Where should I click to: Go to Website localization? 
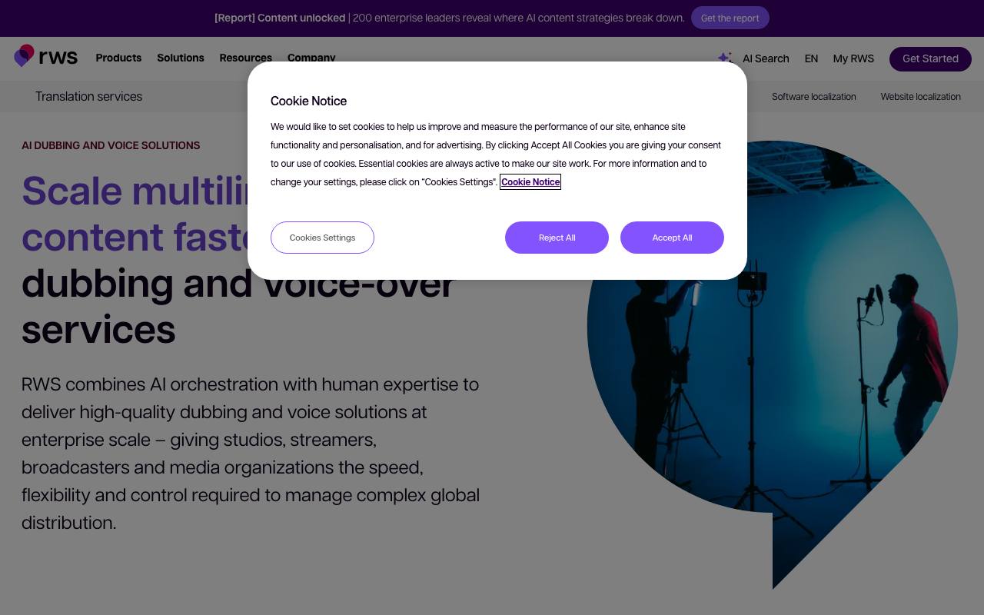[920, 97]
